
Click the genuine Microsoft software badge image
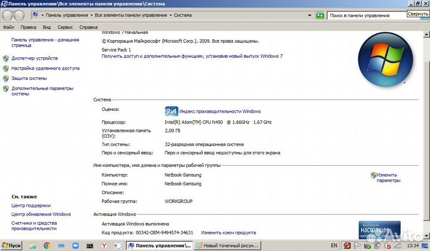click(380, 230)
